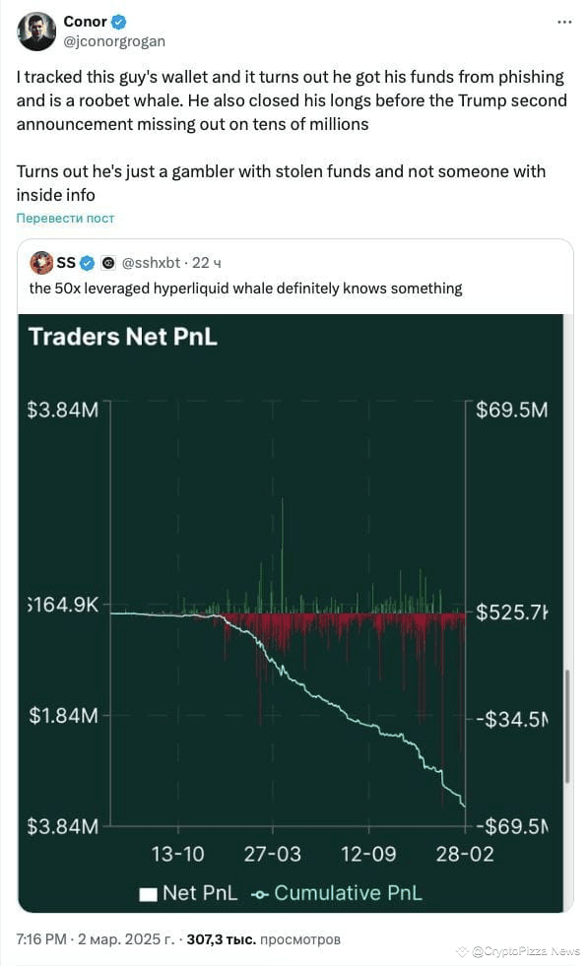588x966 pixels.
Task: Open the quoted post timestamp 22 ч
Action: pos(207,263)
